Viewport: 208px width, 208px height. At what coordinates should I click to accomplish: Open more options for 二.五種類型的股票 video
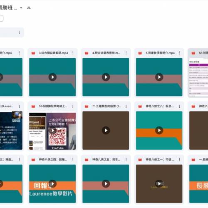click(126, 106)
